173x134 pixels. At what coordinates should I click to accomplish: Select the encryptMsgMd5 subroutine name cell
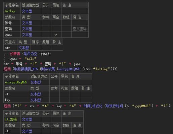pyautogui.click(x=16, y=82)
